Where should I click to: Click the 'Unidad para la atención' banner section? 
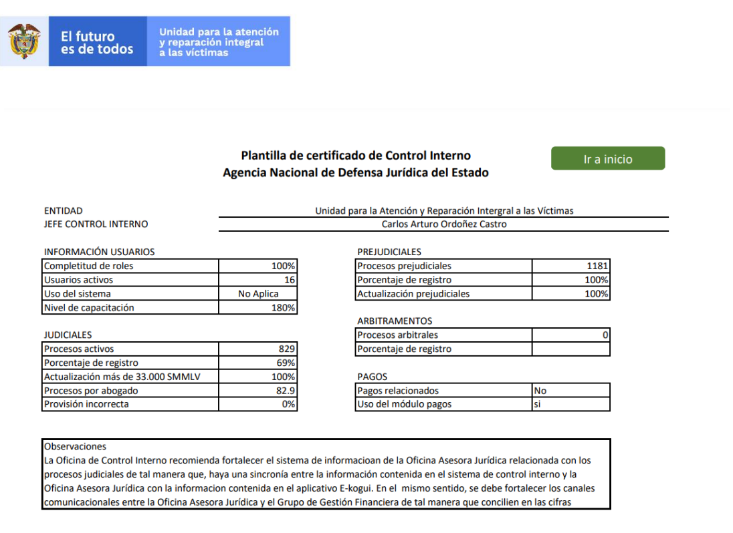(218, 41)
